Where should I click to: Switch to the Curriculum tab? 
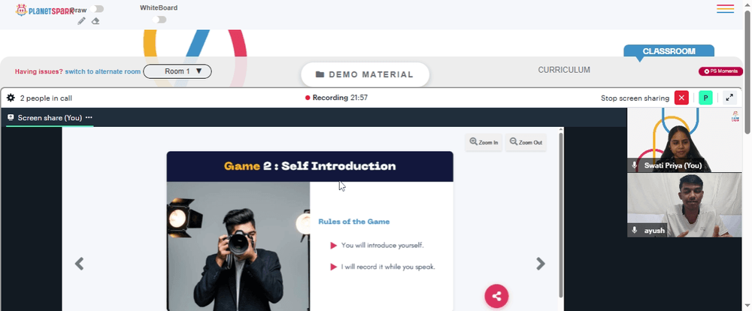(x=564, y=70)
